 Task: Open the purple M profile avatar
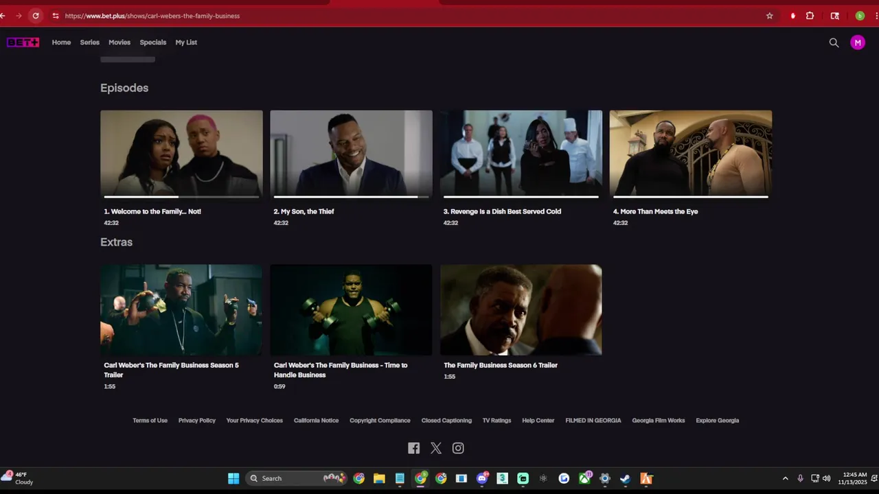coord(857,43)
